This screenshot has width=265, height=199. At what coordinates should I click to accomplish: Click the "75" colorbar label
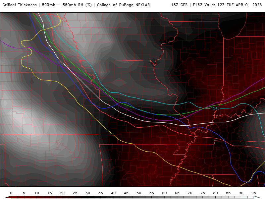[203, 193]
